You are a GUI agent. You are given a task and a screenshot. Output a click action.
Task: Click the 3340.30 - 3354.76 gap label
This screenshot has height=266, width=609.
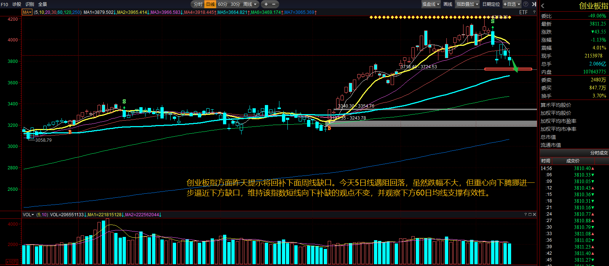[x=356, y=106]
